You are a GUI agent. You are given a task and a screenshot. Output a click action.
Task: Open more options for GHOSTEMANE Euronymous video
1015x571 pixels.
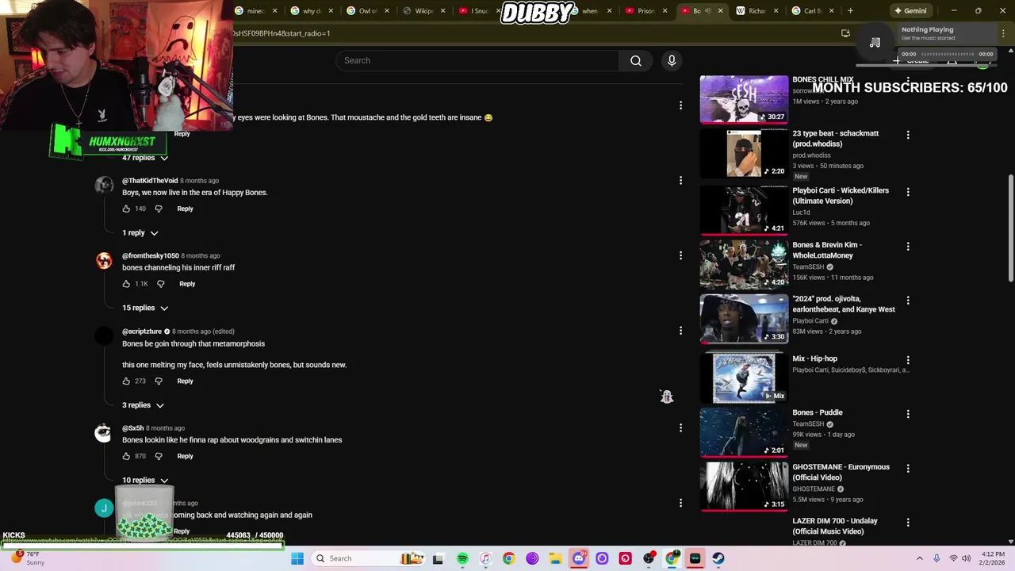tap(908, 469)
